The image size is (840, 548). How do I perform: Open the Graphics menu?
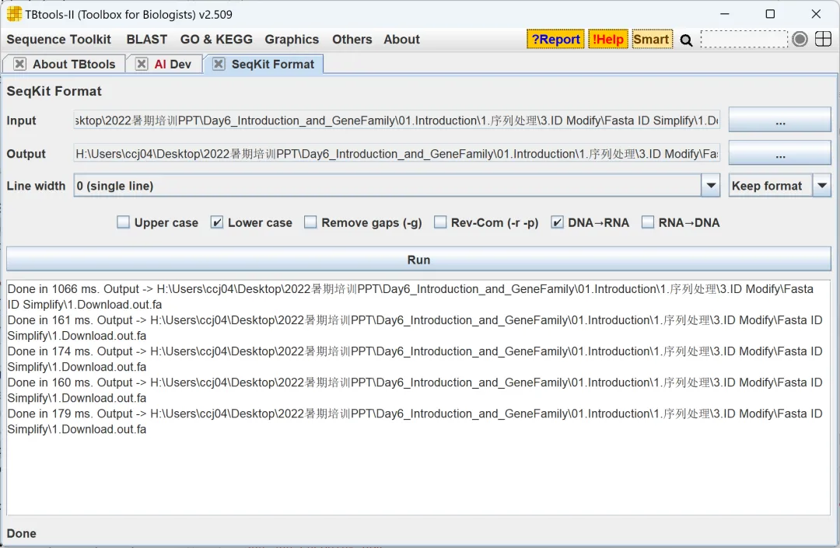point(292,40)
